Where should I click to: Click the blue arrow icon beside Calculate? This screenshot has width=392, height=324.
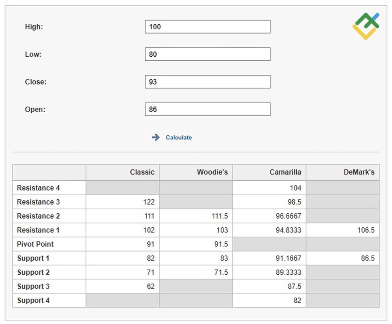coord(156,137)
